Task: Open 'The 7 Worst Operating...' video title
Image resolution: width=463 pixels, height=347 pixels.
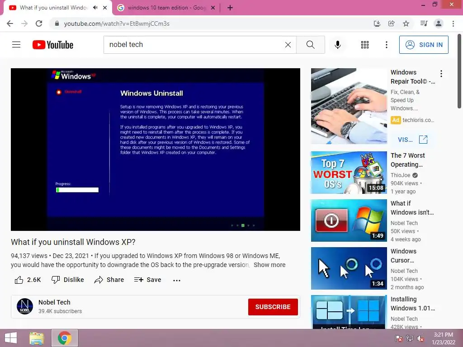Action: pyautogui.click(x=408, y=160)
